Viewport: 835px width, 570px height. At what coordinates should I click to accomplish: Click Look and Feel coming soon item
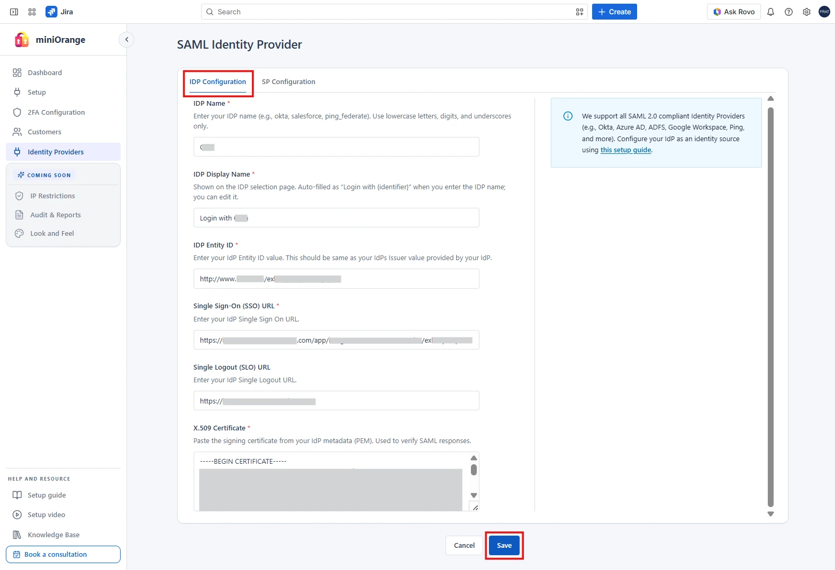pos(63,233)
